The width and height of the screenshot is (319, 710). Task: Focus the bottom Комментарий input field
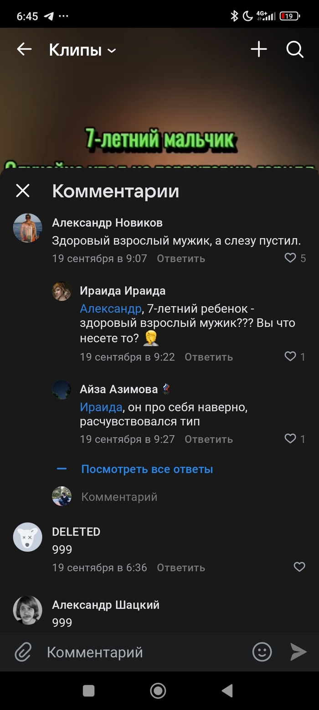coord(137,653)
